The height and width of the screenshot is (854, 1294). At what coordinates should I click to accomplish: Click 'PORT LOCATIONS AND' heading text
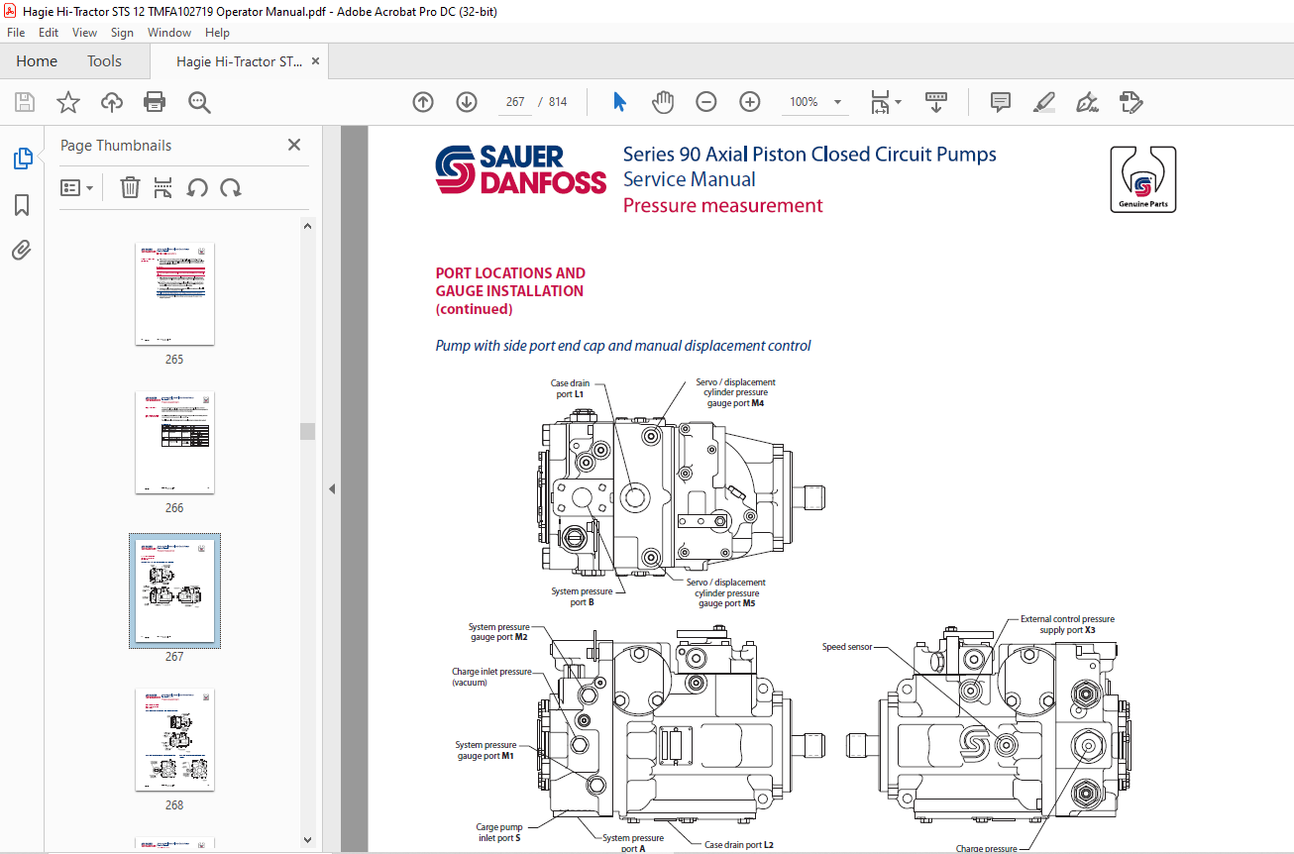pyautogui.click(x=510, y=273)
